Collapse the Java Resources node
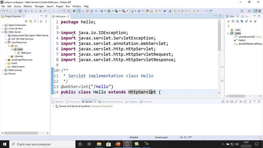263x148 pixels. click(6, 42)
